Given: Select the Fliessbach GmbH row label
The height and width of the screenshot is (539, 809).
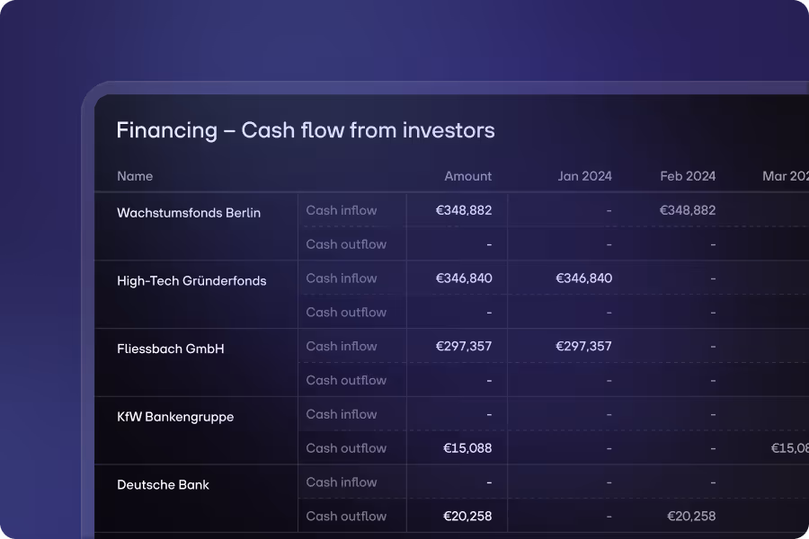Looking at the screenshot, I should point(170,349).
